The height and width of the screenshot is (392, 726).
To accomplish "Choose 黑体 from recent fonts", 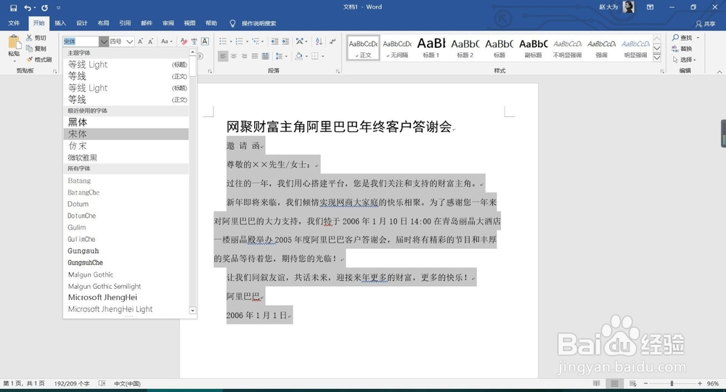I will [126, 122].
